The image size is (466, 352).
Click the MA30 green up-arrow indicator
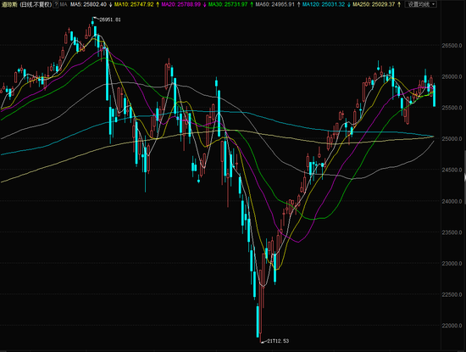click(252, 4)
